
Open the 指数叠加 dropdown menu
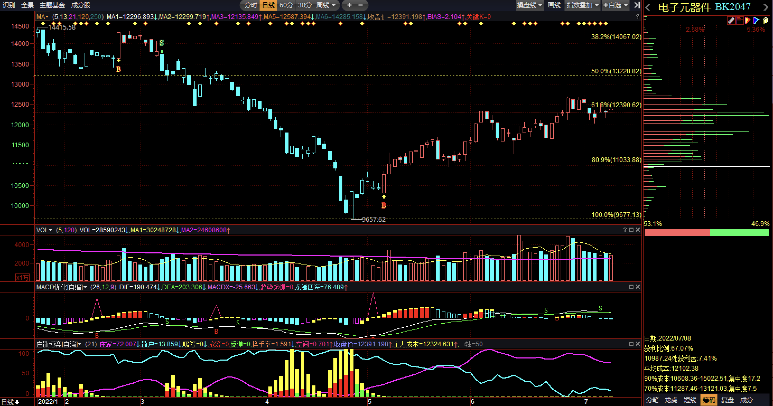582,5
